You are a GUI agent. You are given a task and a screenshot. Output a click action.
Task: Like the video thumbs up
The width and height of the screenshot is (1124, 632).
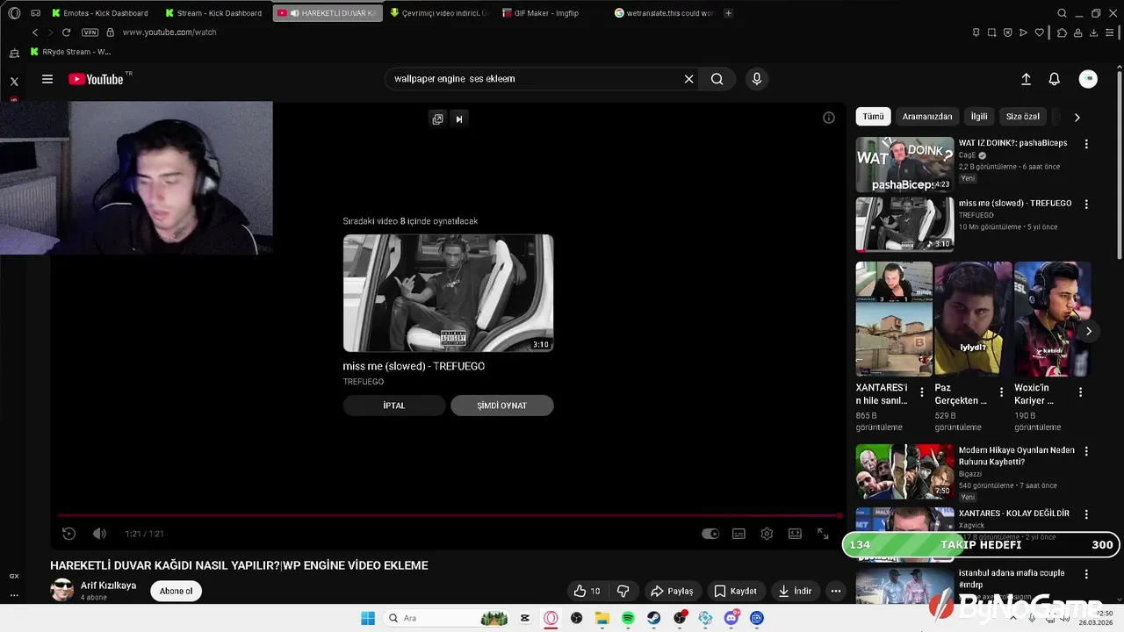coord(587,591)
